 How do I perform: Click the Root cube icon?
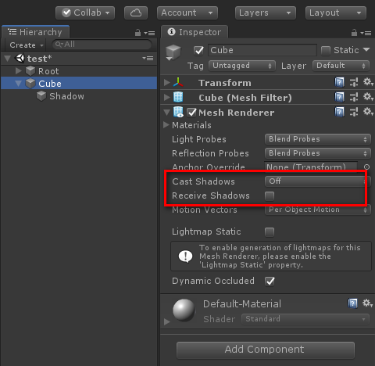coord(30,70)
